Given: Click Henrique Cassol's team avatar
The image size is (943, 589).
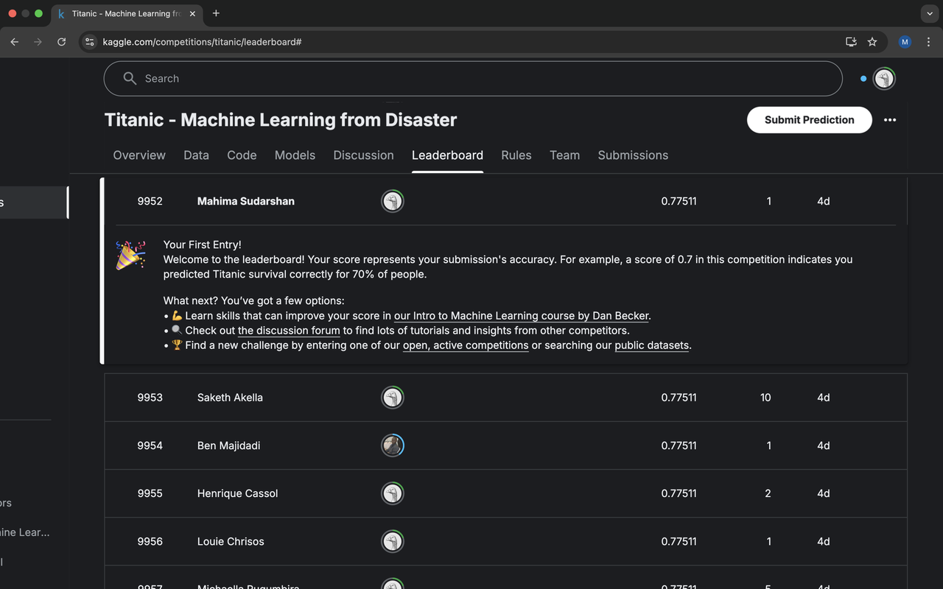Looking at the screenshot, I should [393, 493].
